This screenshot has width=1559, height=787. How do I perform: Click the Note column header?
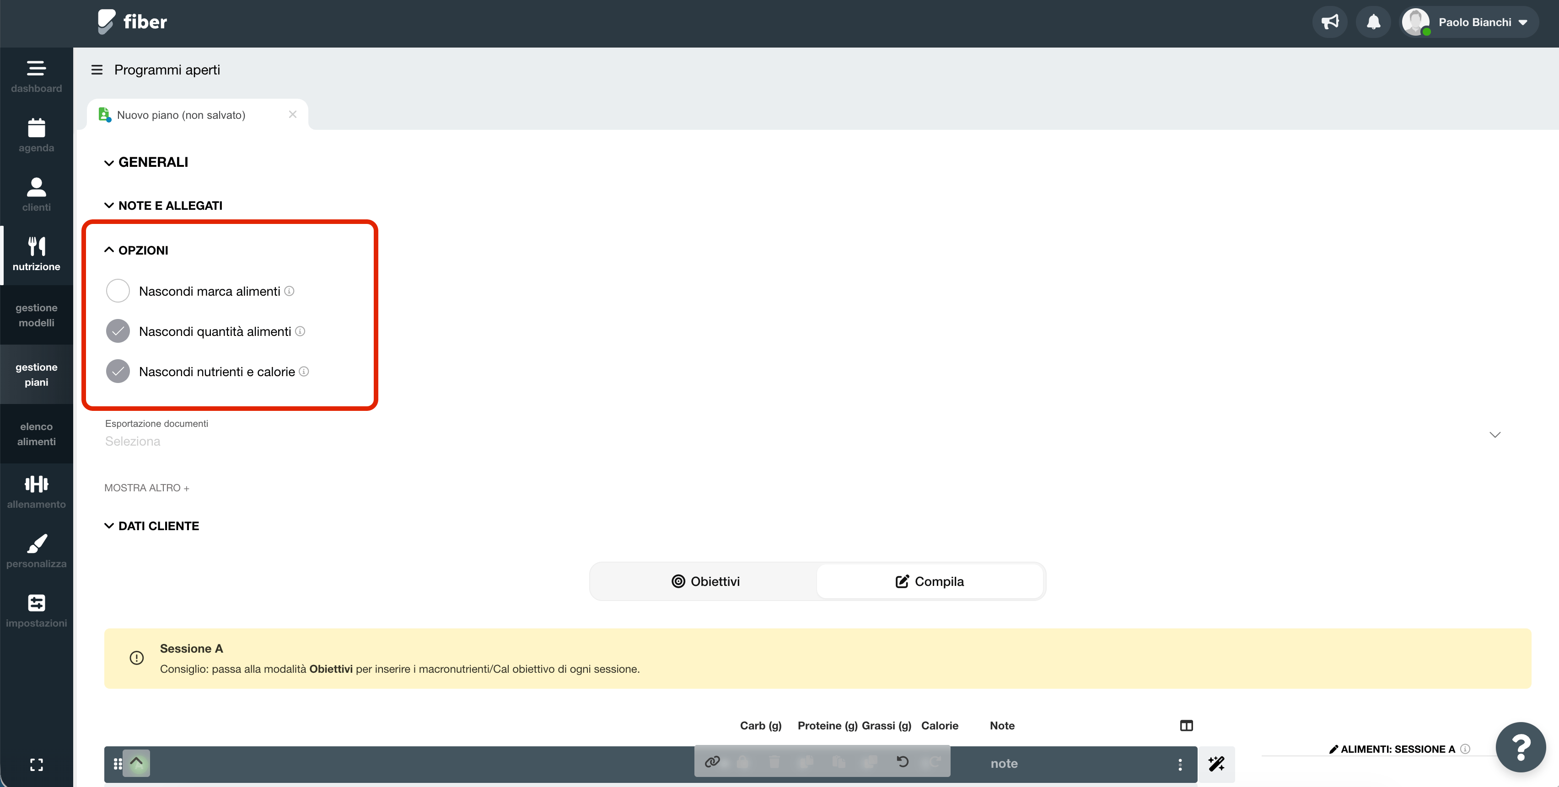(x=1002, y=726)
